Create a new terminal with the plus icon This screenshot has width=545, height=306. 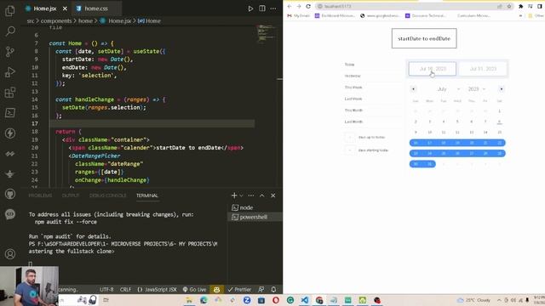pos(234,195)
